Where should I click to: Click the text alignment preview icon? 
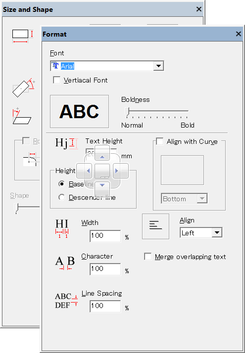coord(155,226)
